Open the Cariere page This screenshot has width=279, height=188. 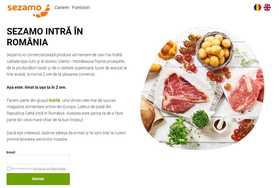click(x=61, y=7)
